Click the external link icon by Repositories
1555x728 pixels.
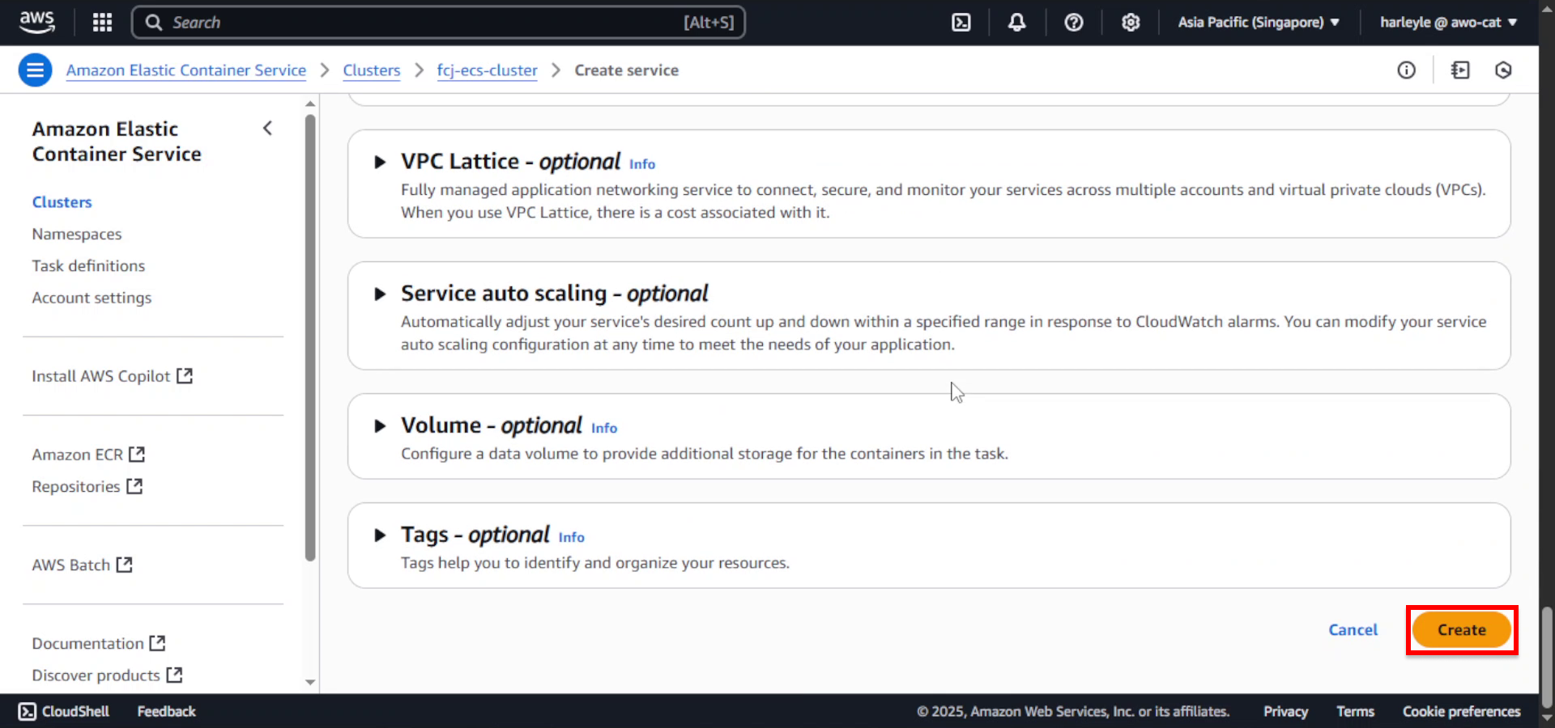tap(134, 485)
